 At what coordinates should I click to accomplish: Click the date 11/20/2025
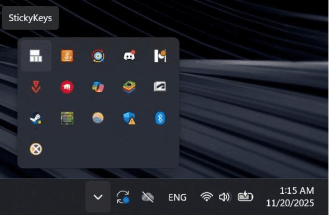click(x=290, y=203)
